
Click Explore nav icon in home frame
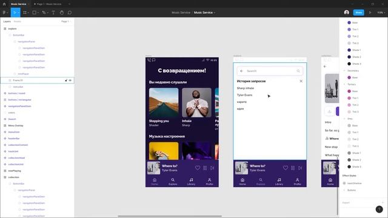173,180
